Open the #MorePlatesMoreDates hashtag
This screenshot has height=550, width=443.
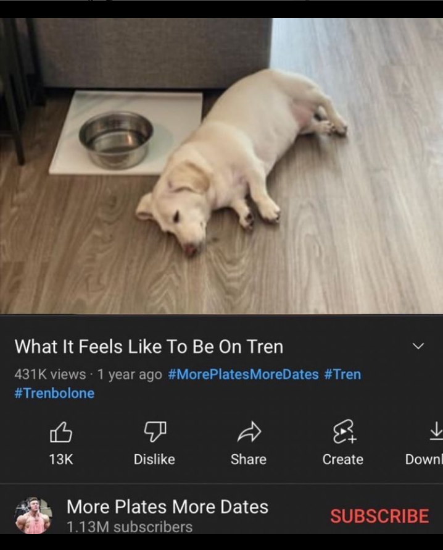coord(243,374)
